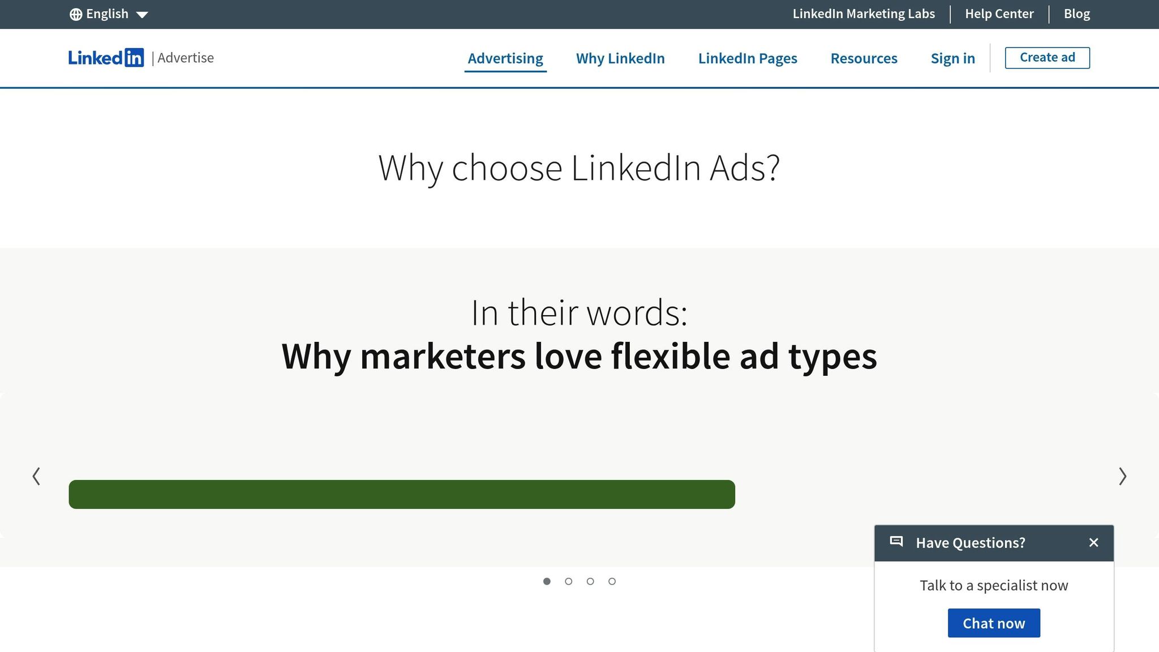Select the first carousel dot indicator
The height and width of the screenshot is (652, 1159).
click(x=547, y=581)
